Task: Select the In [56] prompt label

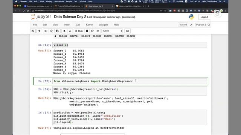Action: pos(44,89)
